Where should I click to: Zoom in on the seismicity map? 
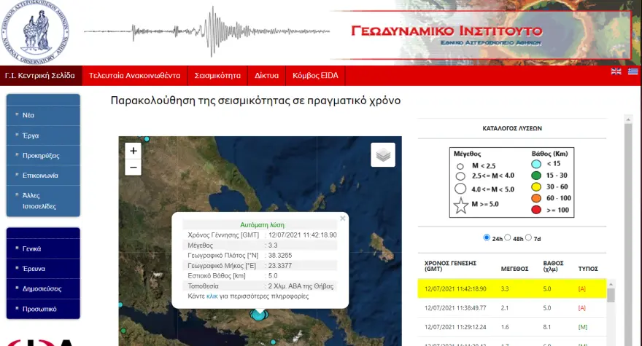tap(133, 151)
